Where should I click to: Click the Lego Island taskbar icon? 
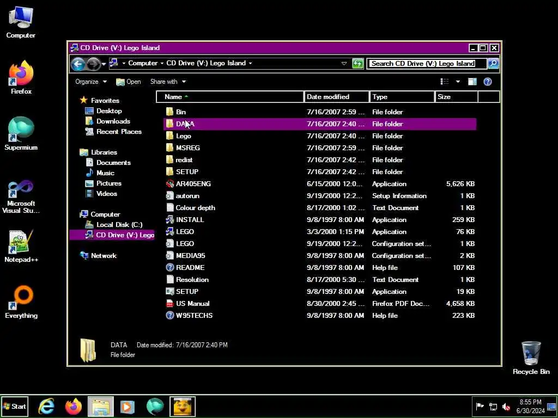point(182,406)
